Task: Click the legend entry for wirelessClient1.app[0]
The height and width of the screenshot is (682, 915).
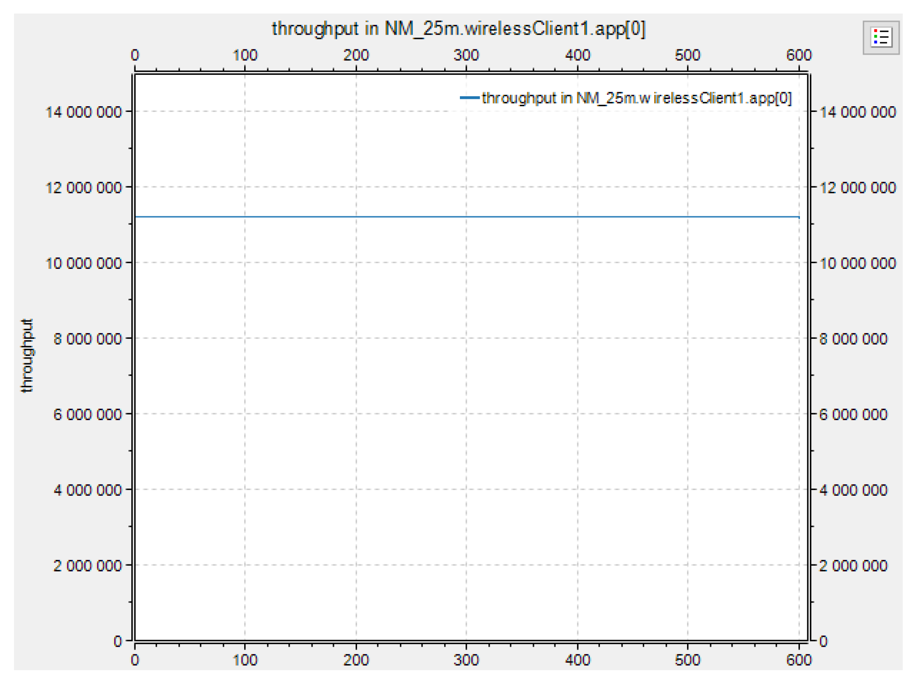Action: 635,97
